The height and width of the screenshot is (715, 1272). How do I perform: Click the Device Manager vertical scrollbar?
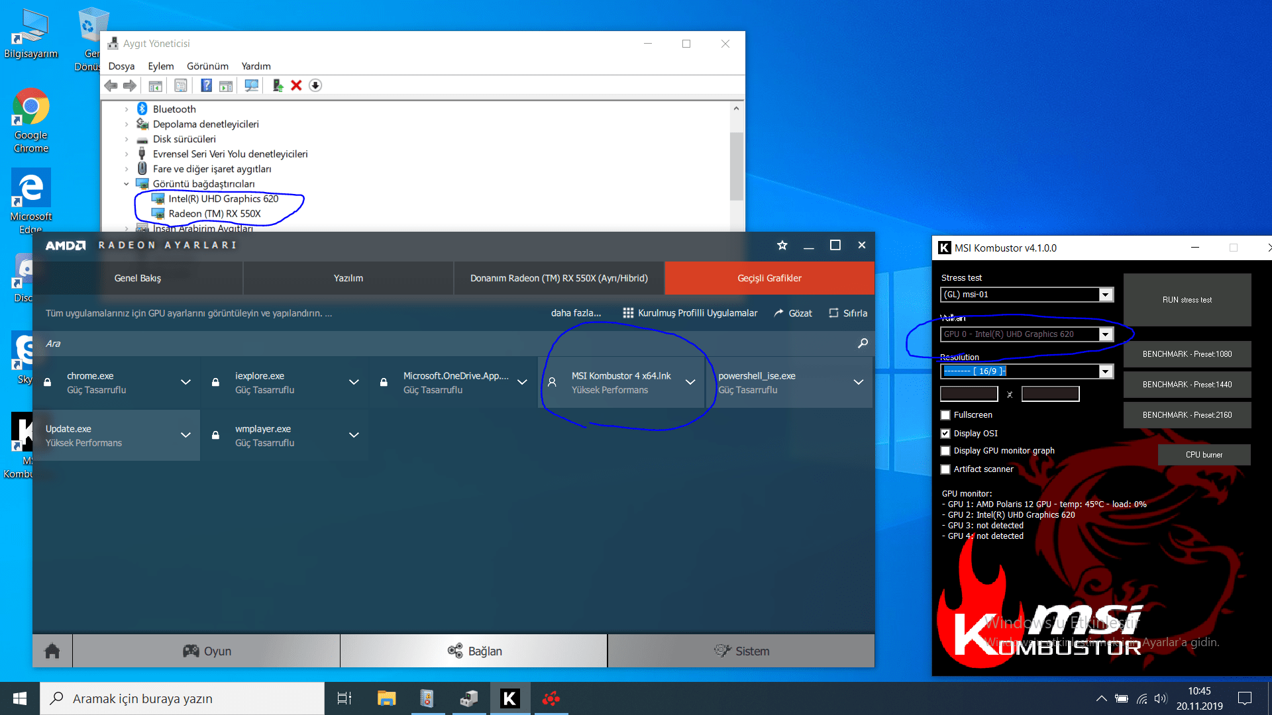[x=736, y=166]
